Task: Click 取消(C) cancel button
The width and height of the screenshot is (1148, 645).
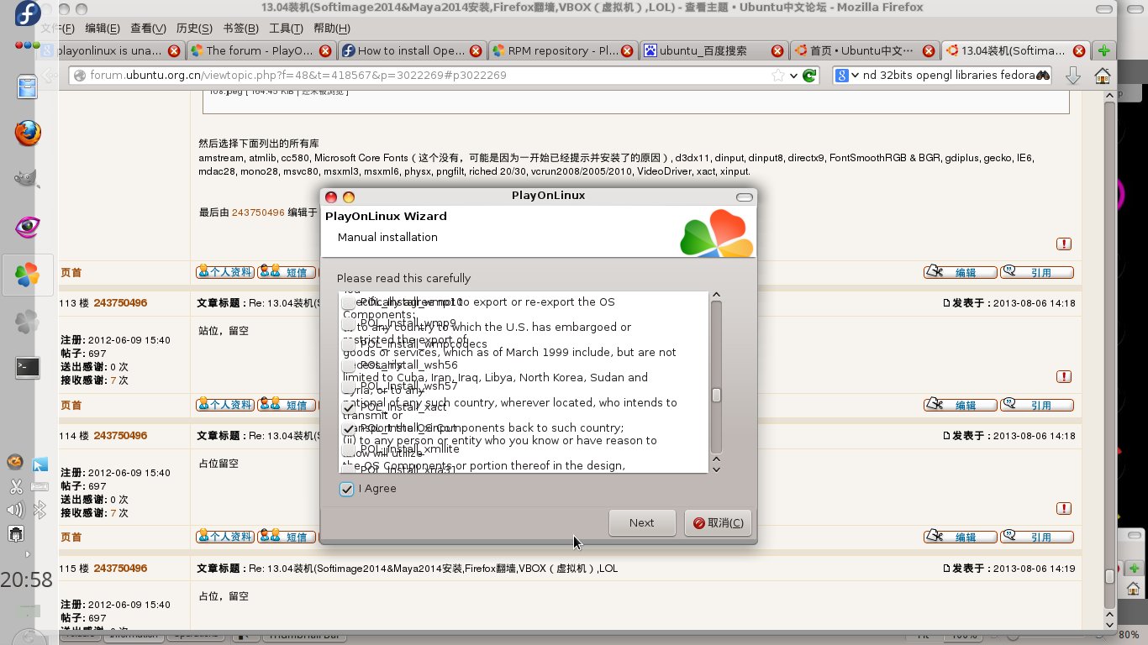Action: [x=718, y=522]
